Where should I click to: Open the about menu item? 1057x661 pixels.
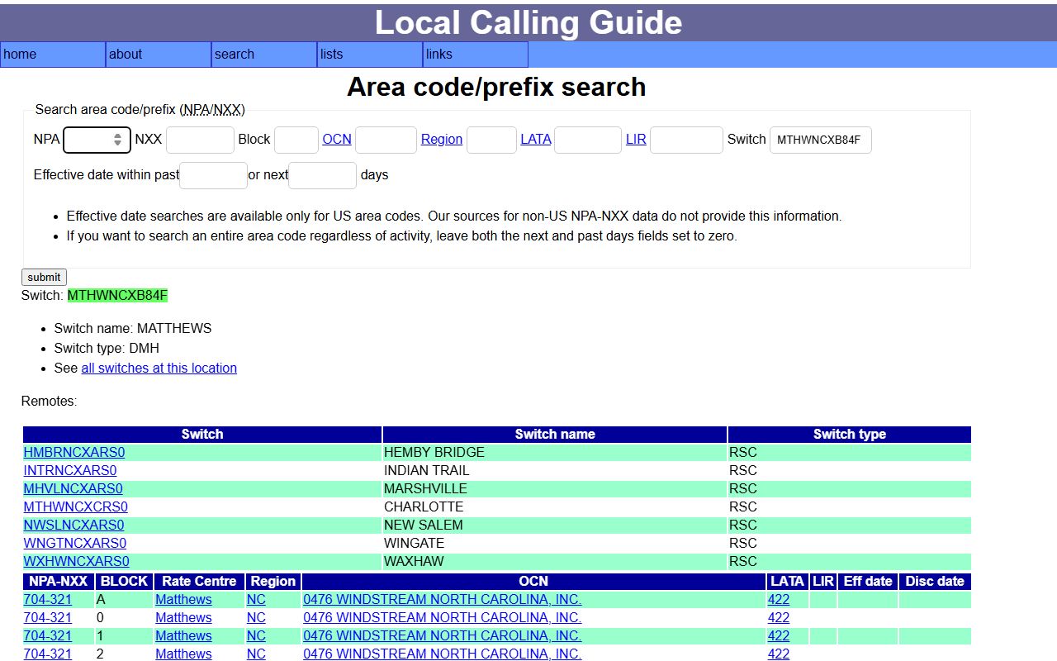[159, 55]
